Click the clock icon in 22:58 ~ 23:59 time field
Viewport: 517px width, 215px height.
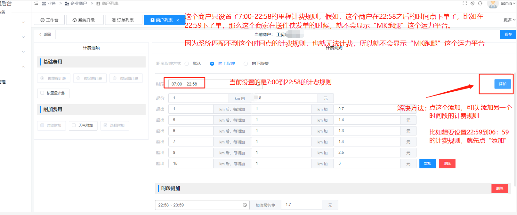tap(245, 205)
